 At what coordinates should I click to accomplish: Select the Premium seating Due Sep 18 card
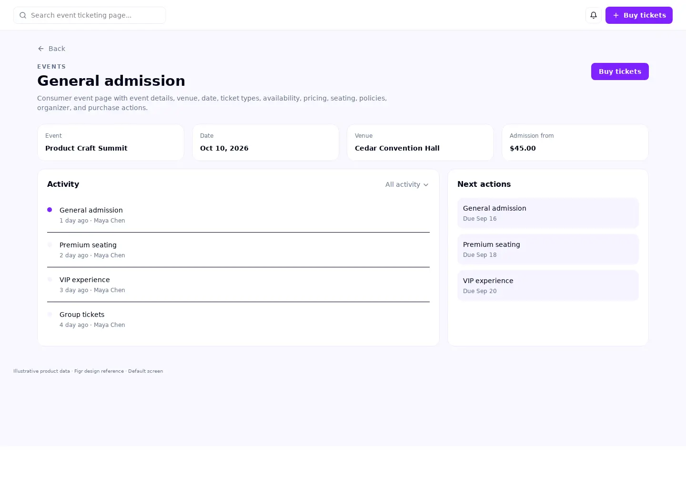tap(548, 249)
